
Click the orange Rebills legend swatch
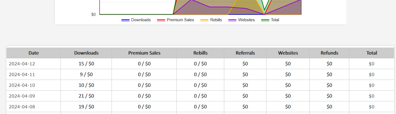pos(204,20)
